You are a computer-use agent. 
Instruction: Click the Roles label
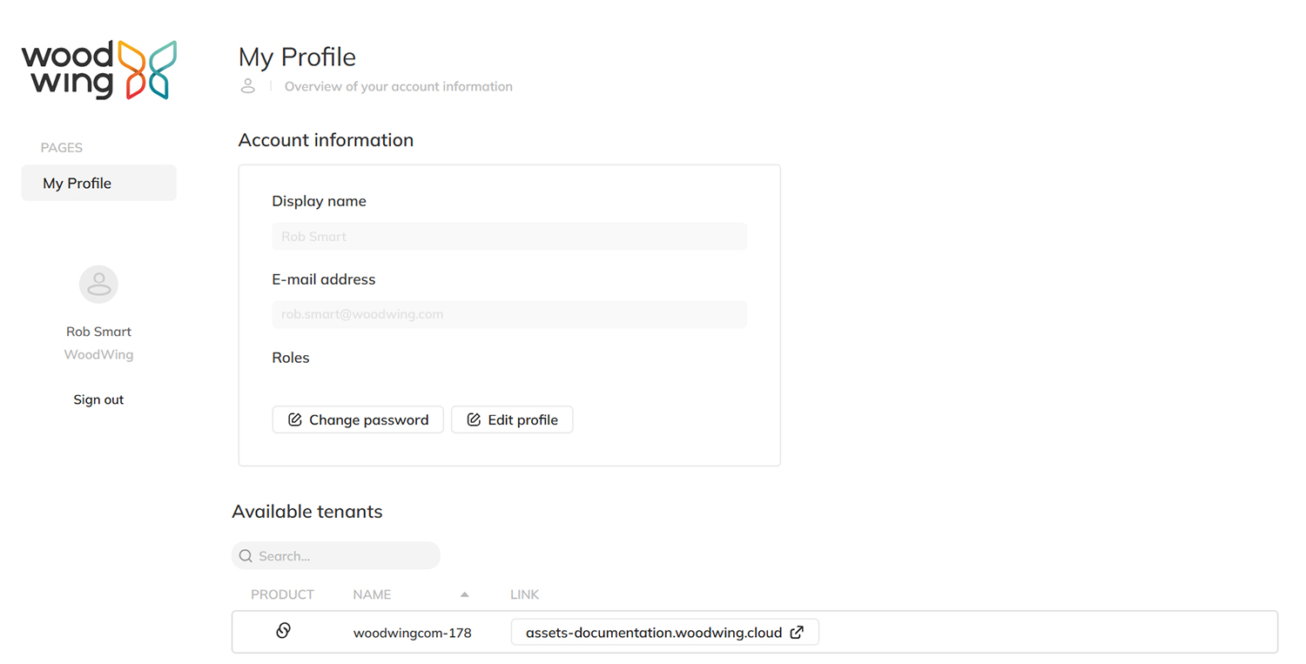(x=291, y=358)
